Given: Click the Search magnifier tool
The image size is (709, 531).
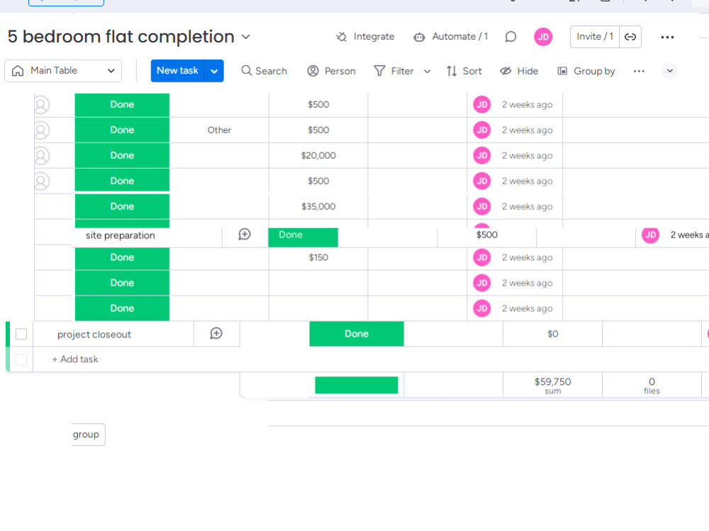Looking at the screenshot, I should (x=264, y=71).
